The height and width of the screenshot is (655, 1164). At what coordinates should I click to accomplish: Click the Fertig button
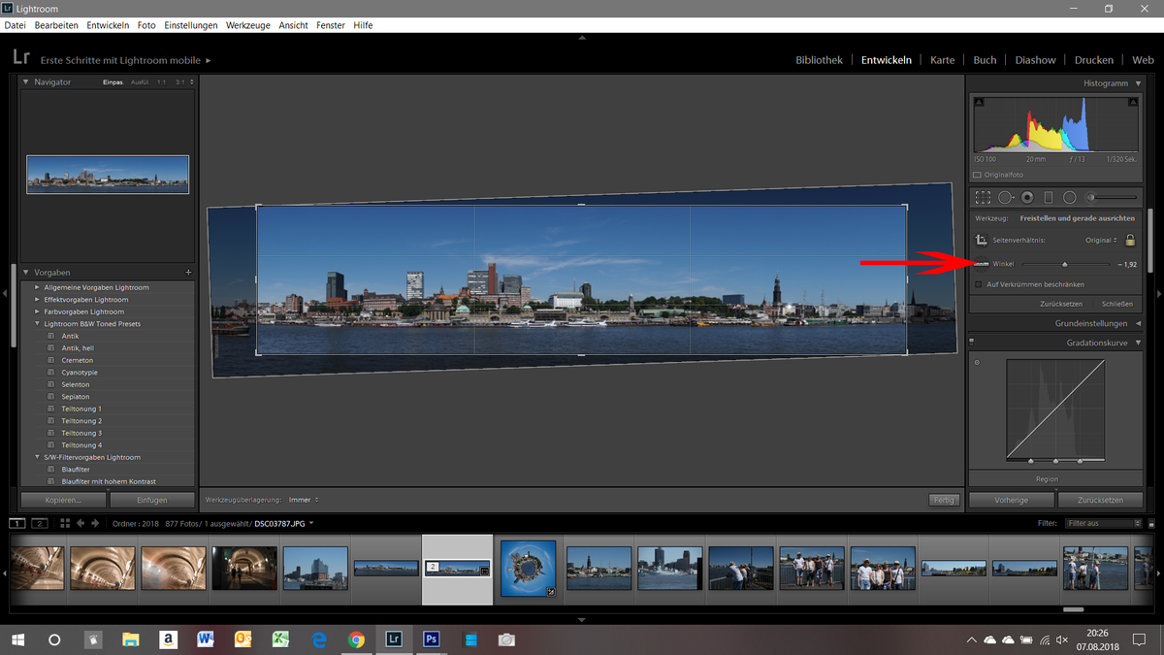pyautogui.click(x=942, y=500)
